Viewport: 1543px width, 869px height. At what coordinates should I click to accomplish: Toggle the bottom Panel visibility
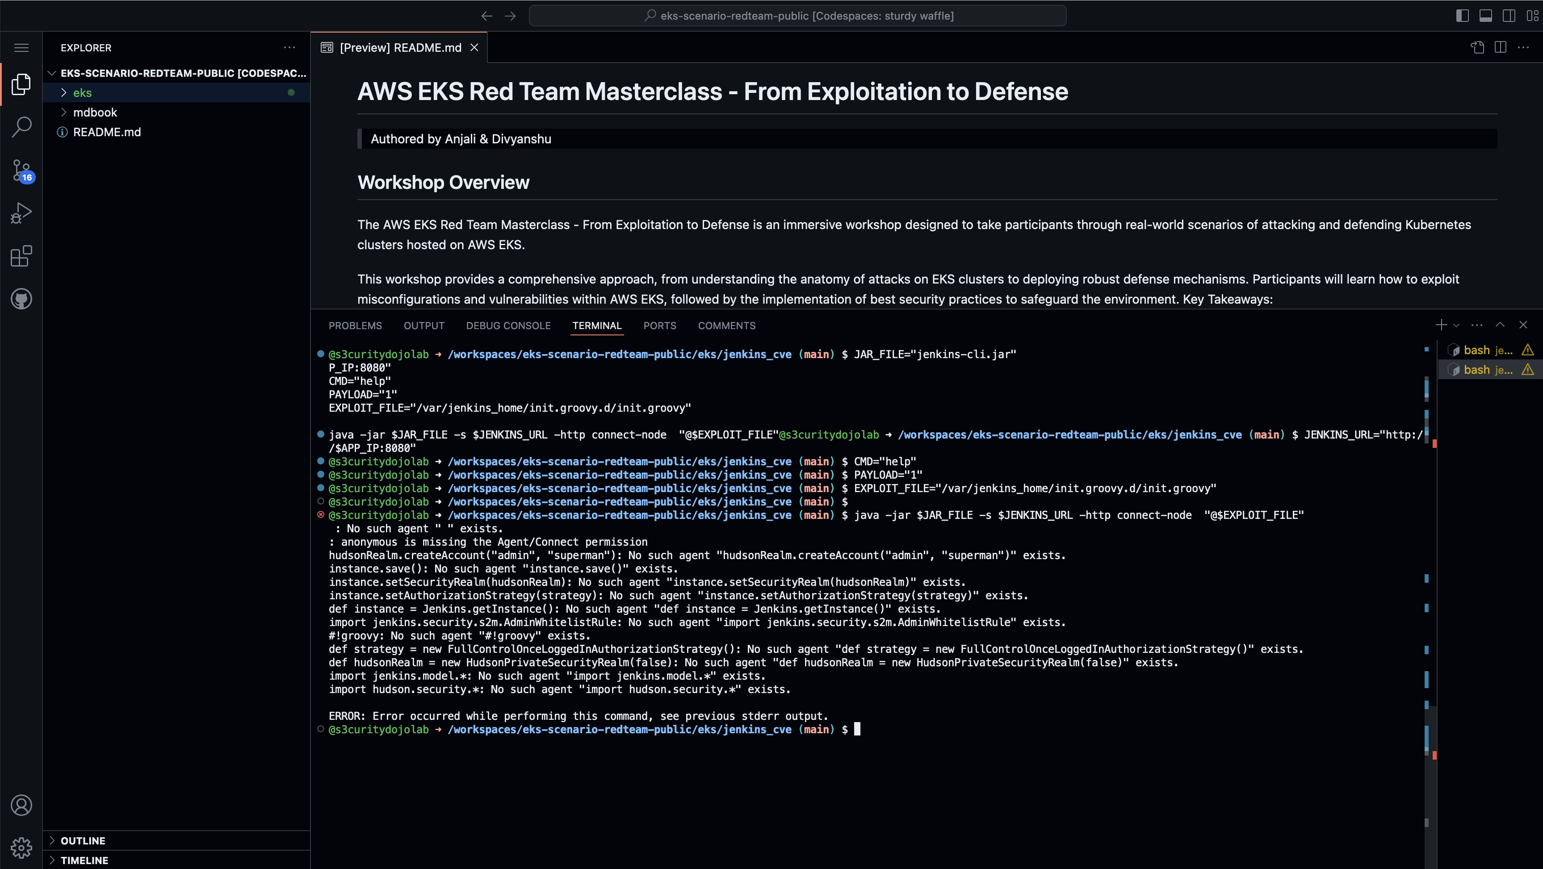pyautogui.click(x=1485, y=16)
